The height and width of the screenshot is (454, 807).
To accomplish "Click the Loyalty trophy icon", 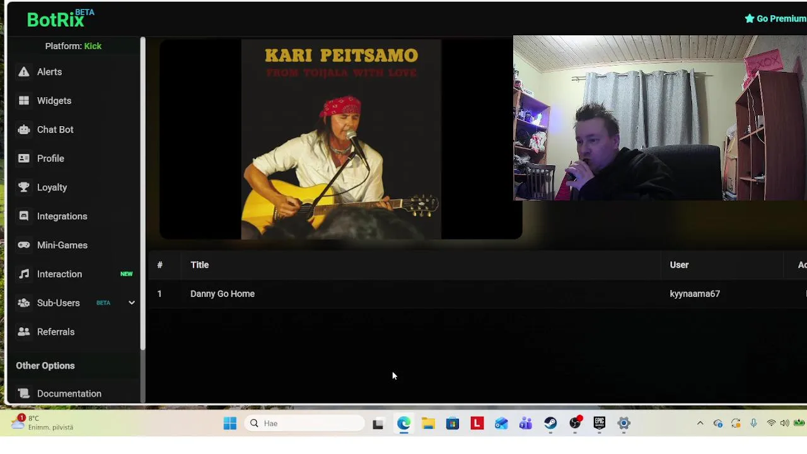I will 24,187.
